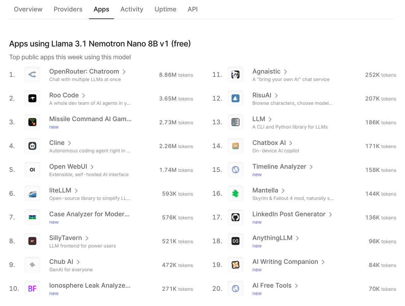Select the Apps tab
The width and height of the screenshot is (405, 306).
pyautogui.click(x=101, y=9)
